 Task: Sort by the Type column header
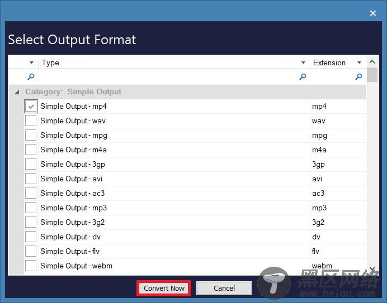click(x=50, y=62)
